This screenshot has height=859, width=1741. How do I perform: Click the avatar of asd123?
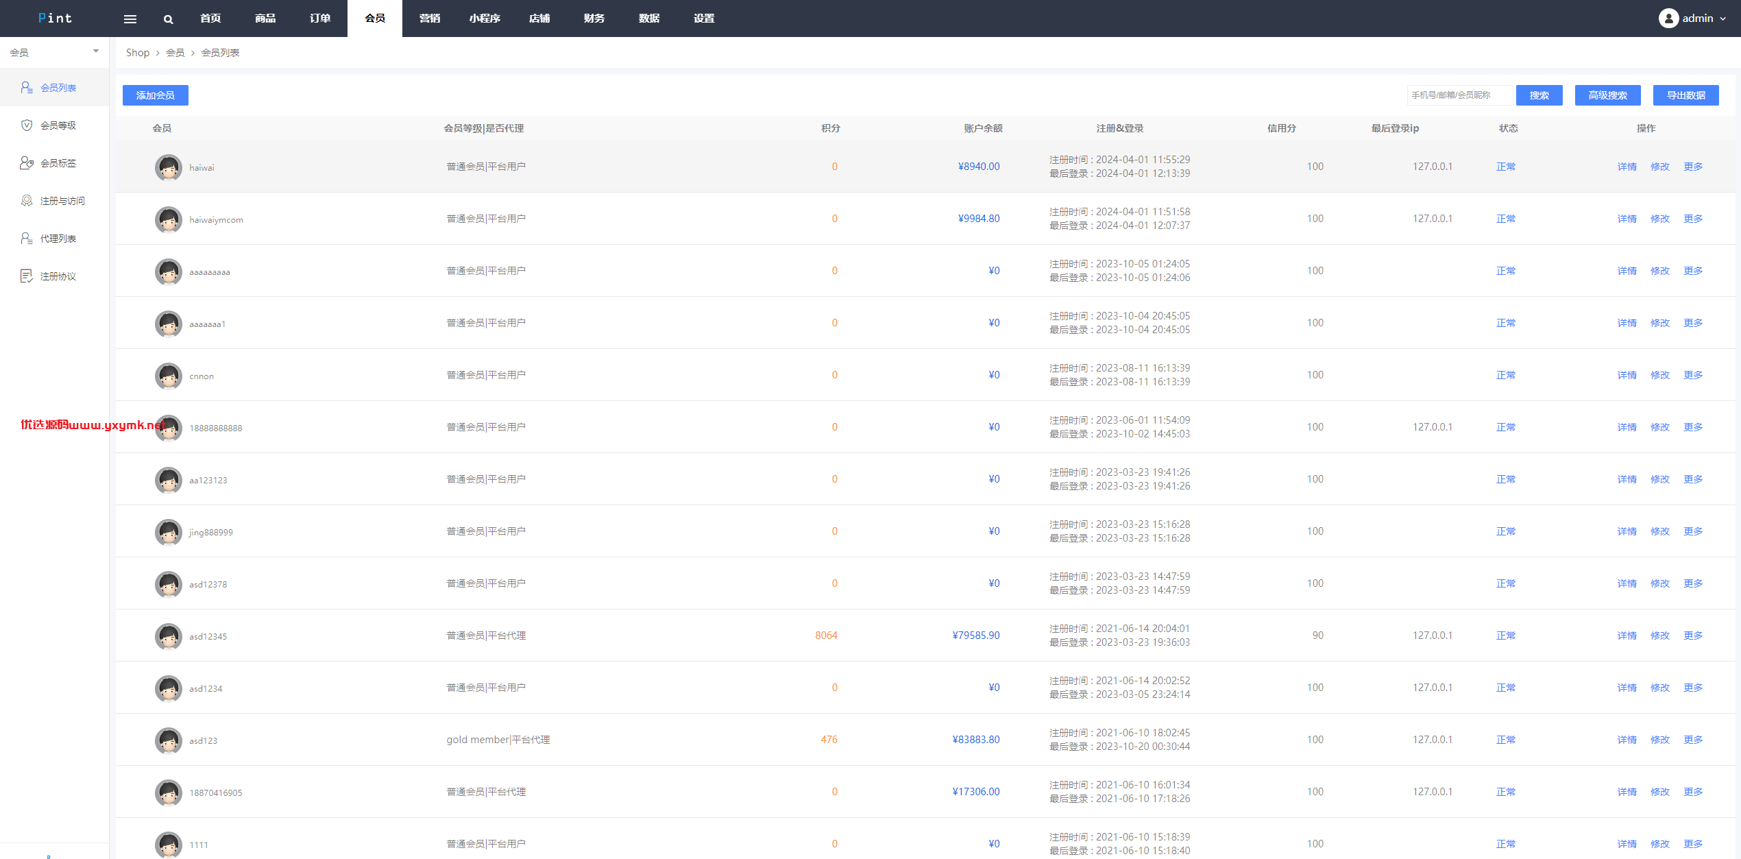169,740
